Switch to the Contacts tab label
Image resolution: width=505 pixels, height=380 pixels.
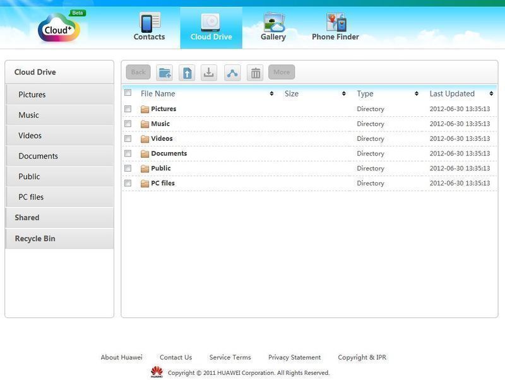tap(149, 37)
